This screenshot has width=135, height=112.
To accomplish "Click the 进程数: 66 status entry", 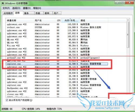I will coord(7,109).
